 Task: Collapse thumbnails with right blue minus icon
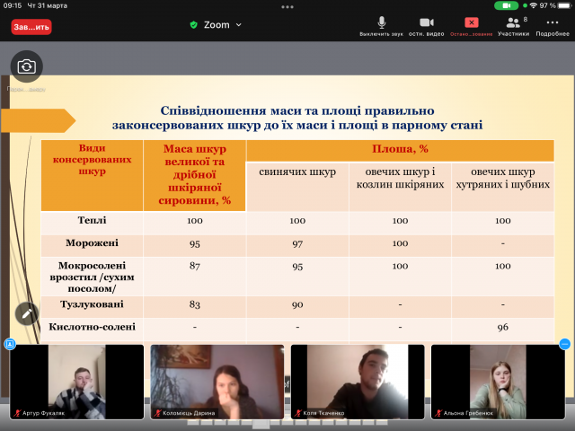(x=565, y=344)
